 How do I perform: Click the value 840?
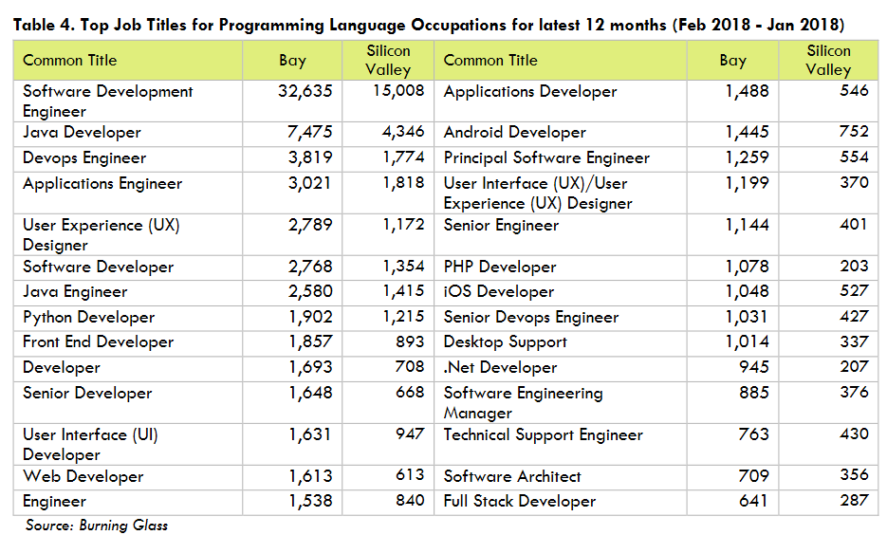tap(410, 501)
